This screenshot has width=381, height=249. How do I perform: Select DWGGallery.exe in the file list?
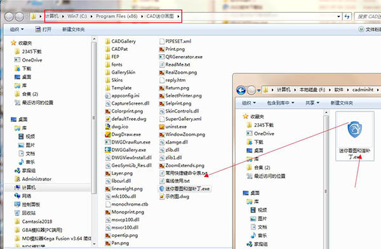tap(126, 150)
